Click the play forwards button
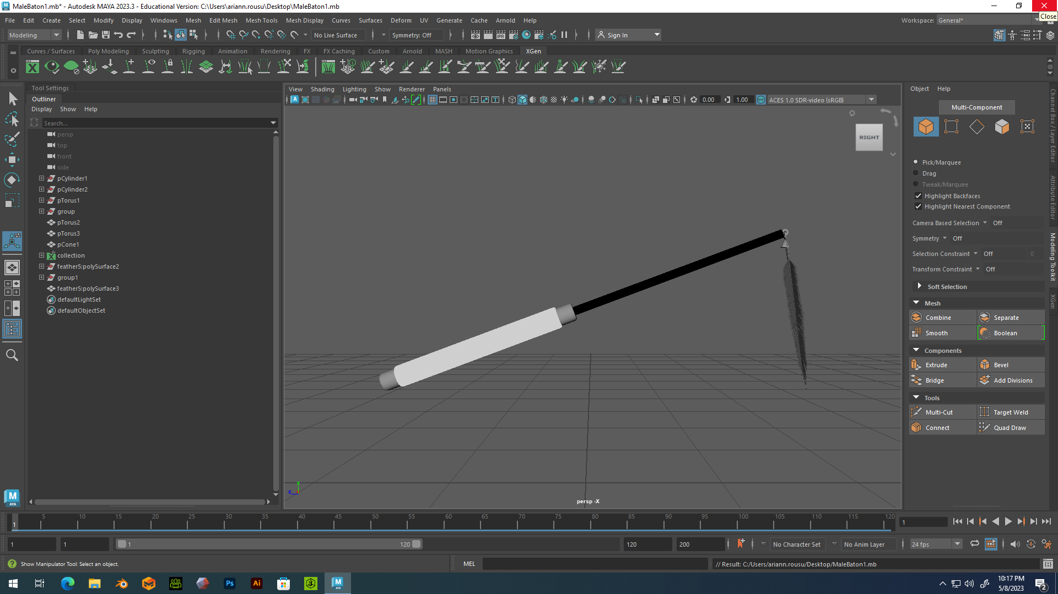The image size is (1058, 594). pyautogui.click(x=1008, y=521)
